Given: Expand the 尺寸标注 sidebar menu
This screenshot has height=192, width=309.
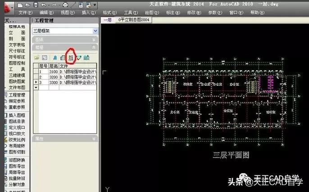Looking at the screenshot, I should pos(17,51).
